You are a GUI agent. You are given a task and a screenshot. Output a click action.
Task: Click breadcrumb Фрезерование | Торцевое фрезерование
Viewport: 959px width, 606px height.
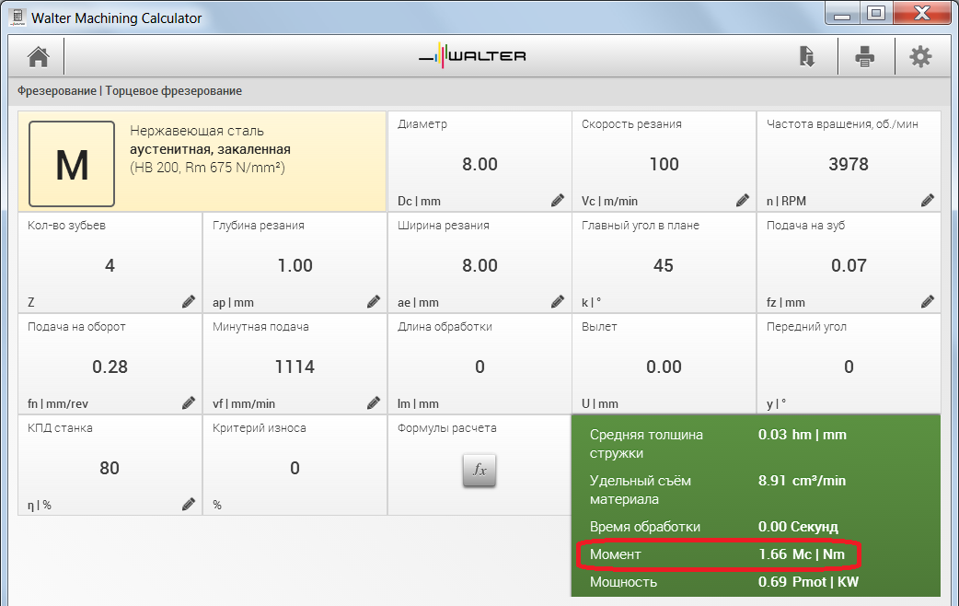pos(130,90)
